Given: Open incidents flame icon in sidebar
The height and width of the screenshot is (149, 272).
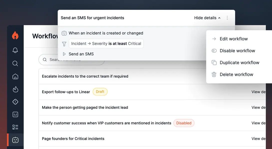Looking at the screenshot, I should [15, 89].
